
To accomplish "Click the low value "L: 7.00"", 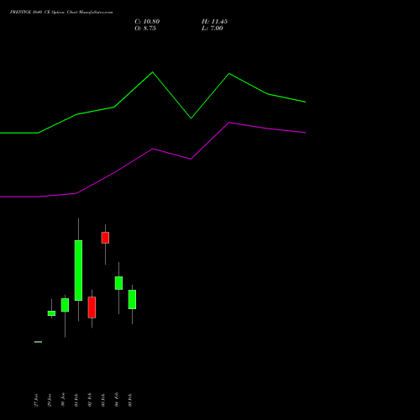I will (213, 29).
